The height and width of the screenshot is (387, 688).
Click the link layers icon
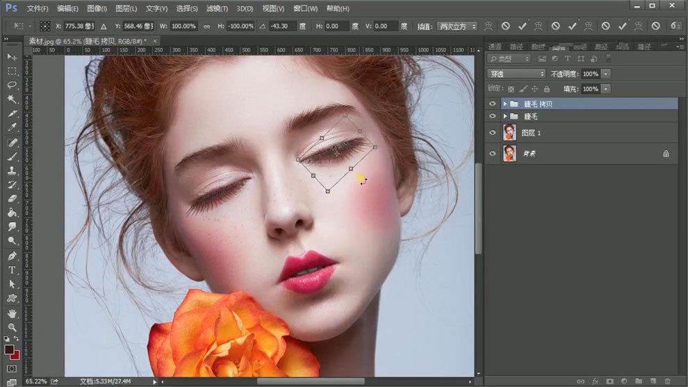point(580,381)
